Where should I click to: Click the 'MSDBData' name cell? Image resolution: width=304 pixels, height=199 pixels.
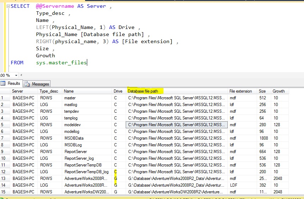pos(87,138)
